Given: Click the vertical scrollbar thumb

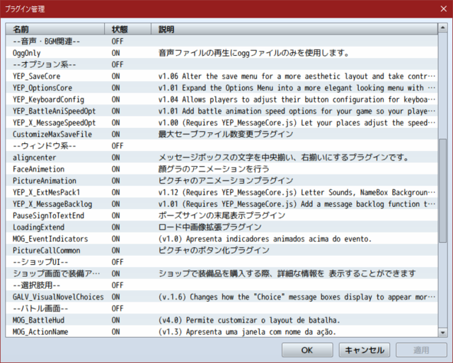Looking at the screenshot, I should pyautogui.click(x=442, y=191).
